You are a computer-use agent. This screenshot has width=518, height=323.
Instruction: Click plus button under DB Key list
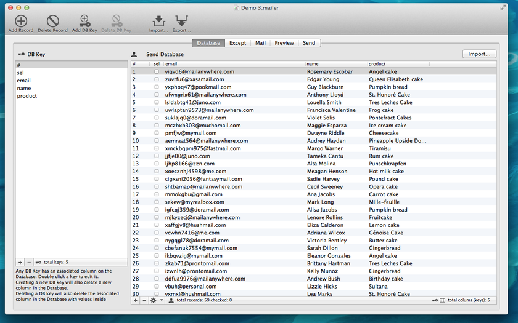(x=20, y=262)
